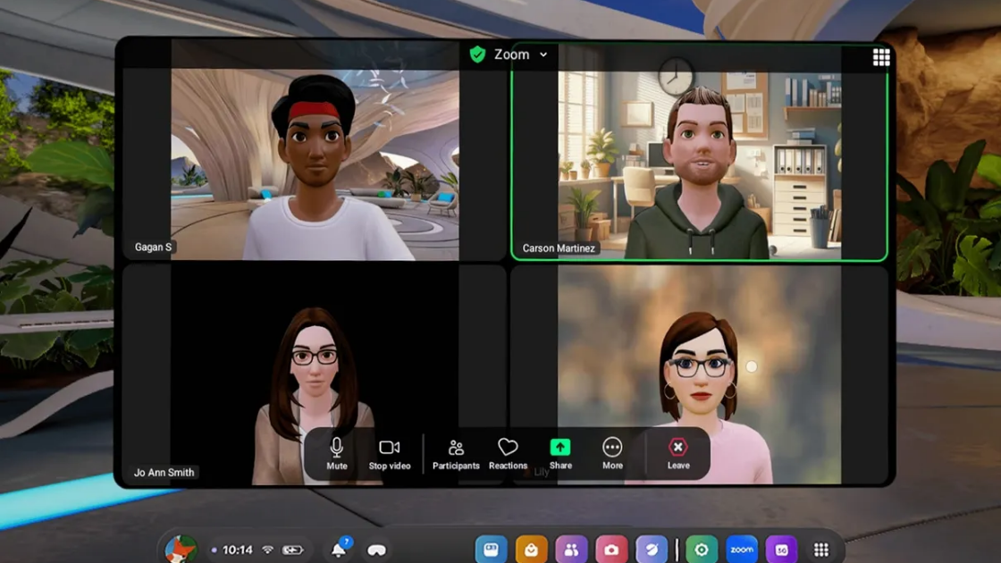Open the fox avatar profile in dock
This screenshot has height=563, width=1001.
tap(181, 550)
